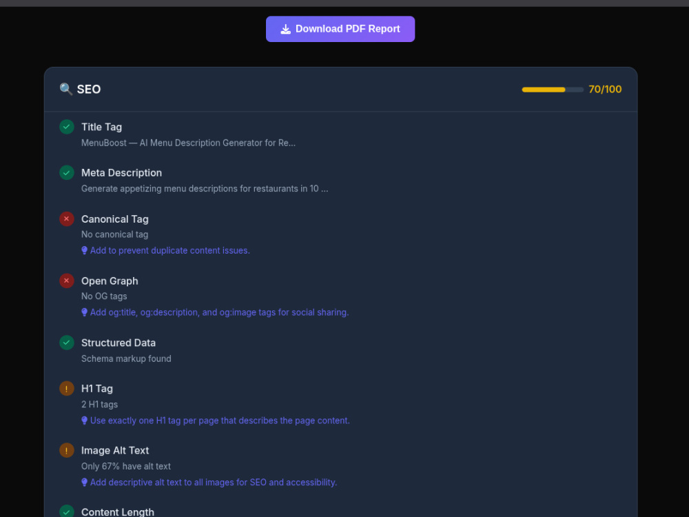Click the 'Add og:title, og:description' recommendation
The width and height of the screenshot is (689, 517).
pos(219,312)
